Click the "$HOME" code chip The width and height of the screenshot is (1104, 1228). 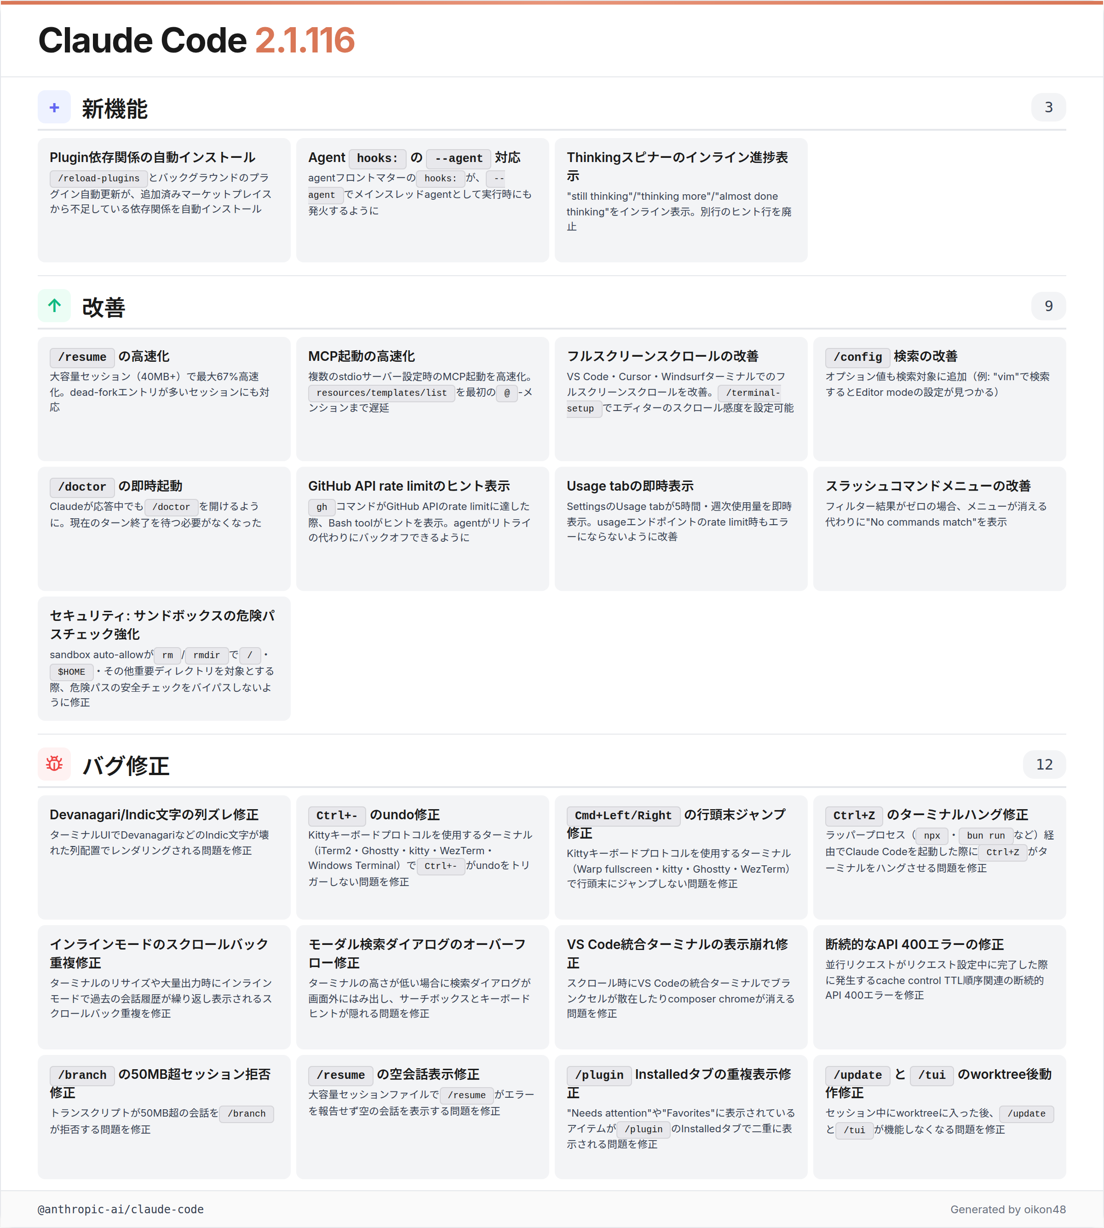[x=72, y=672]
